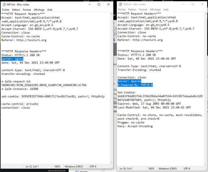This screenshot has height=172, width=208.
Task: Click 'x-iplb-instance: 16980' line
Action: (20, 89)
